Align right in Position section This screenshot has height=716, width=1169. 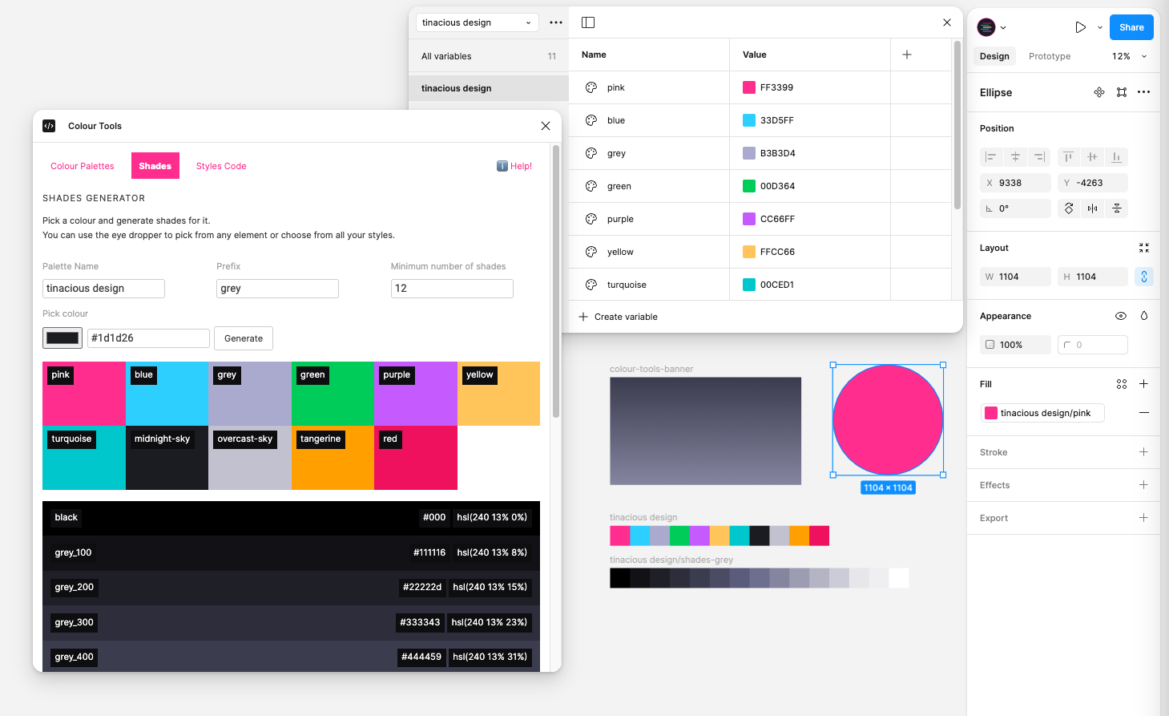click(1039, 157)
